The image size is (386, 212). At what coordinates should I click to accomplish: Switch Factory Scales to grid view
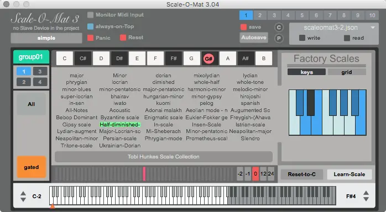(x=347, y=72)
